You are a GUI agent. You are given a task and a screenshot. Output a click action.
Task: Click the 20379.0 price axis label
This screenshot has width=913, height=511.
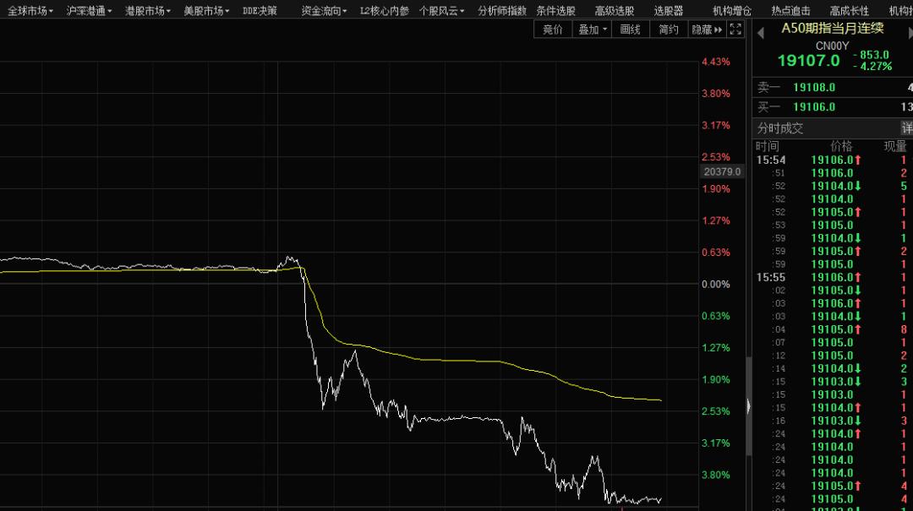(722, 171)
